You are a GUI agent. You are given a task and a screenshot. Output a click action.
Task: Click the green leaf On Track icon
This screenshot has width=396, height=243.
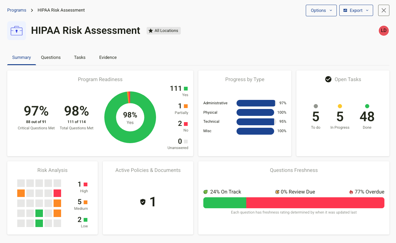click(x=206, y=192)
